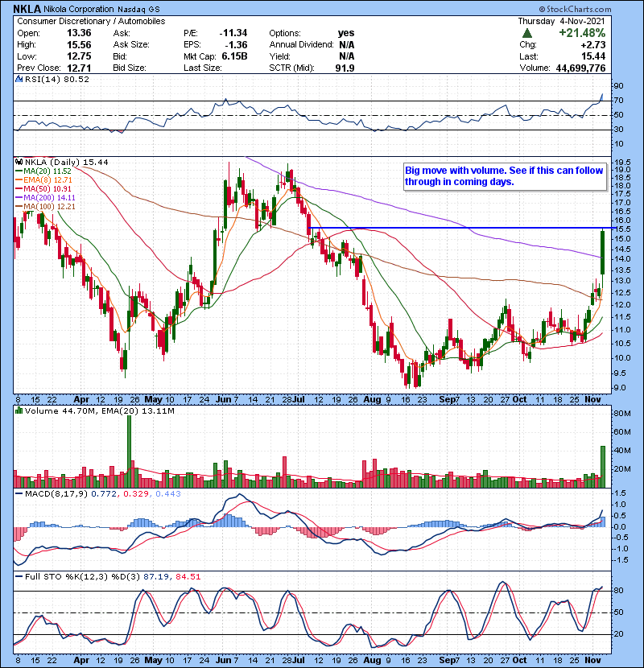Screen dimensions: 644x668
Task: Click the 80M volume scale label
Action: (x=621, y=414)
